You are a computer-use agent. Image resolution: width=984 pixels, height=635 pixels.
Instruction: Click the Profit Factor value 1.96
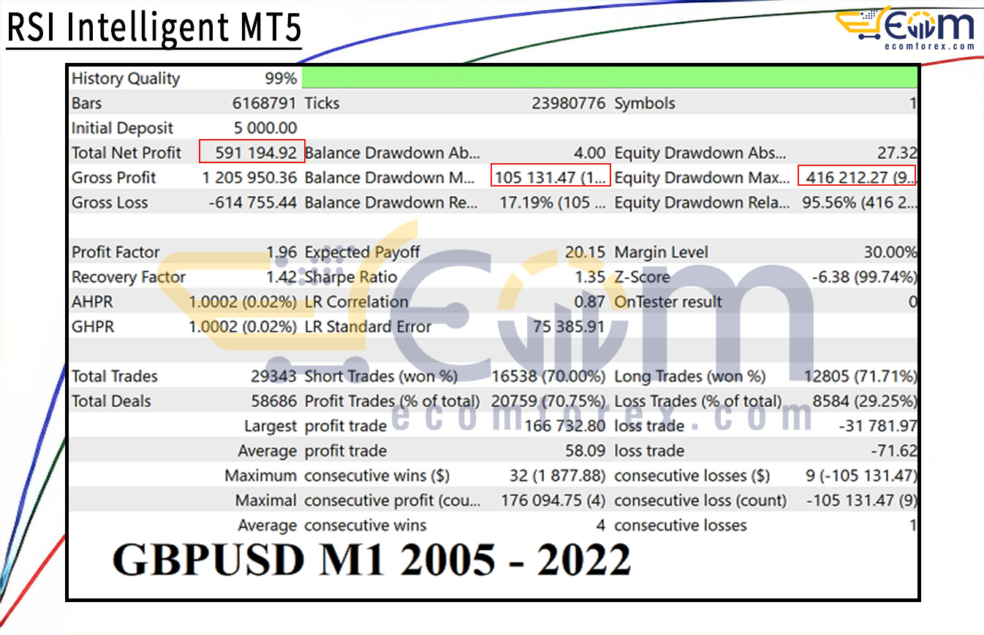(281, 252)
